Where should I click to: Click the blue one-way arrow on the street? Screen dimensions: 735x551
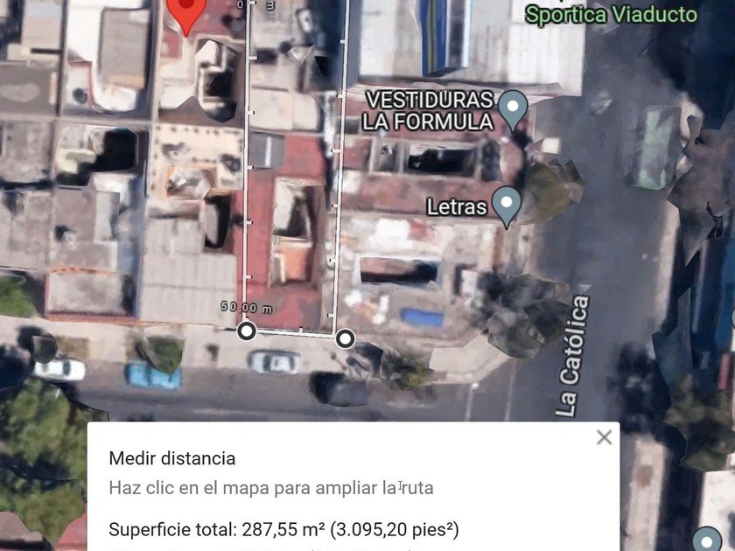tap(602, 138)
